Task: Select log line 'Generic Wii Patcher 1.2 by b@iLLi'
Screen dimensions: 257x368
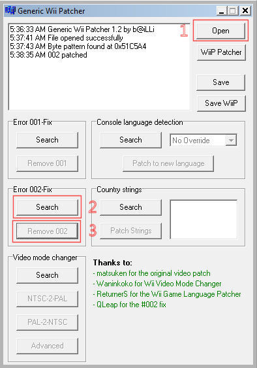Action: coord(82,29)
